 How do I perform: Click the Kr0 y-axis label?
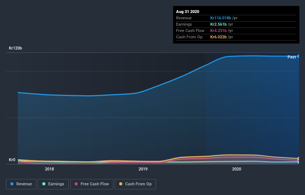click(x=12, y=160)
